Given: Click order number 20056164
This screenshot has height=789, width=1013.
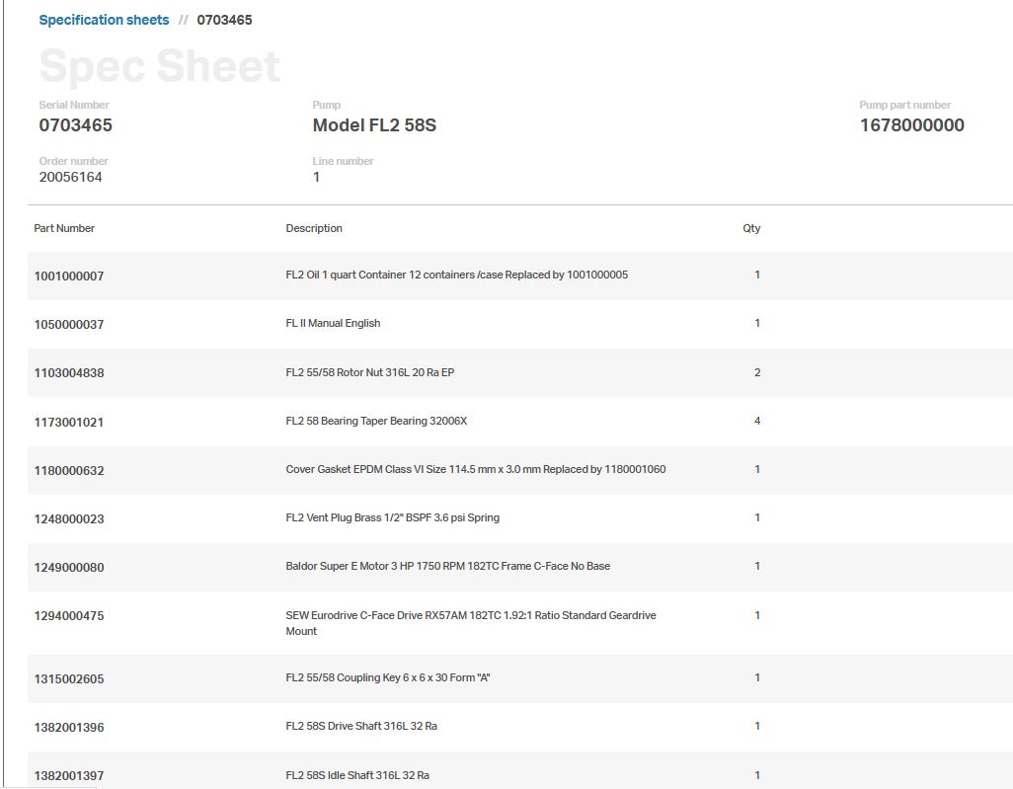Looking at the screenshot, I should [x=70, y=177].
